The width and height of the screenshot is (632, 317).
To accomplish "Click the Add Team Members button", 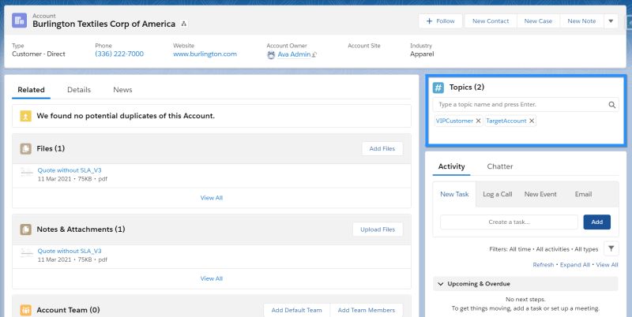I will (367, 310).
